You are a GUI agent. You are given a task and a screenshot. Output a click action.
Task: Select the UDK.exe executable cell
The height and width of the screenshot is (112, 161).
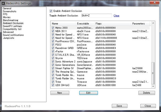click(x=82, y=85)
